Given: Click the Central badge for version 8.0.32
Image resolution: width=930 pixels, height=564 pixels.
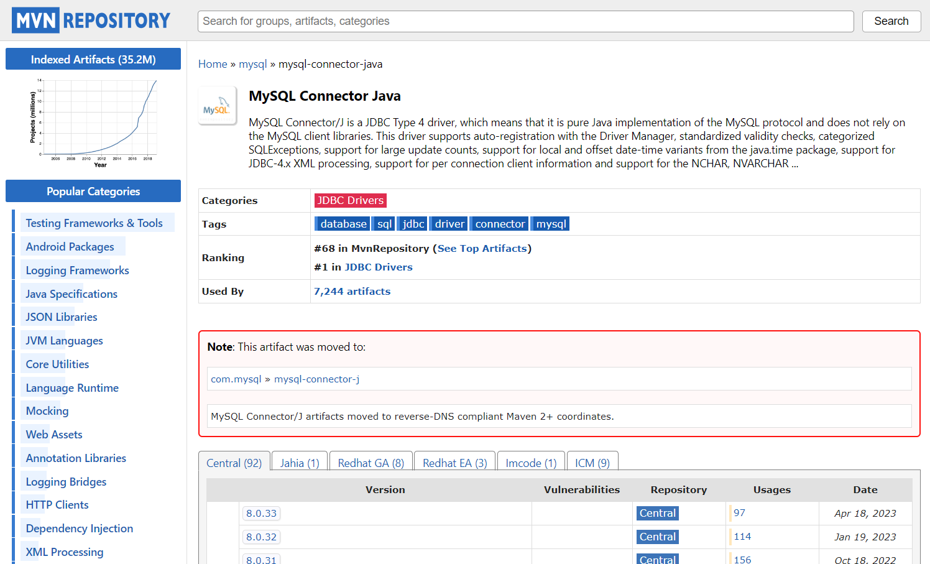Looking at the screenshot, I should [658, 537].
